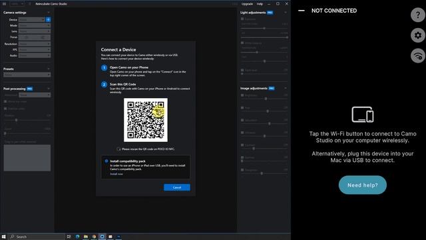426x240 pixels.
Task: Click the info icon beside Install compatibility pack
Action: tap(106, 161)
